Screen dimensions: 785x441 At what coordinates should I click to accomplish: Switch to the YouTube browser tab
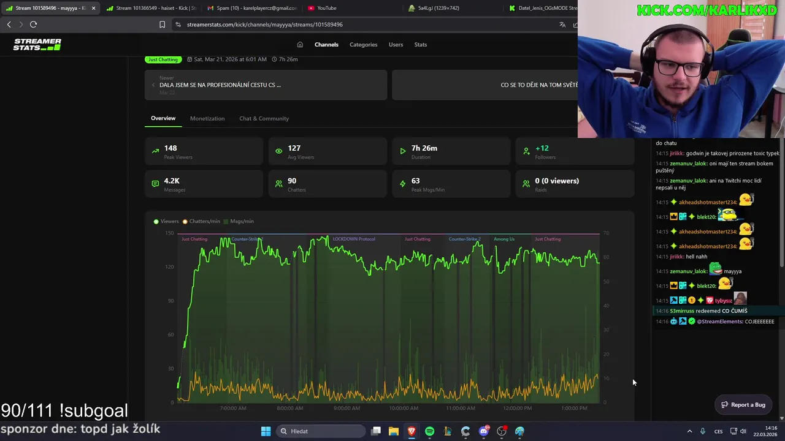[x=352, y=8]
